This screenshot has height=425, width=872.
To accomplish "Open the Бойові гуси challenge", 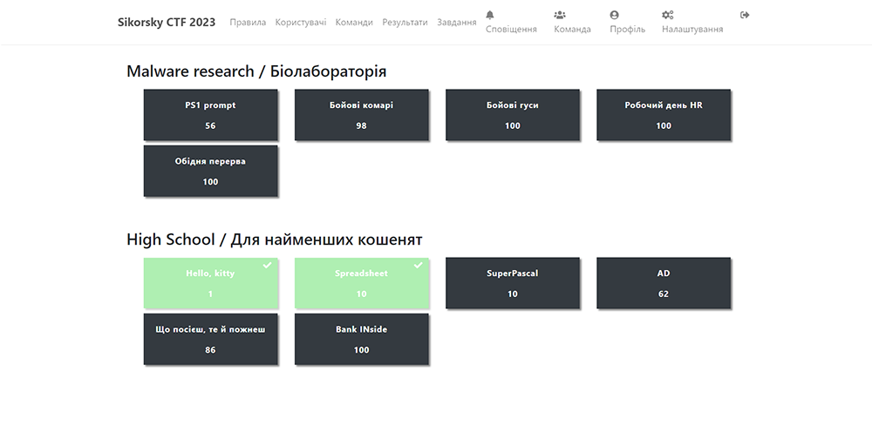I will (512, 114).
